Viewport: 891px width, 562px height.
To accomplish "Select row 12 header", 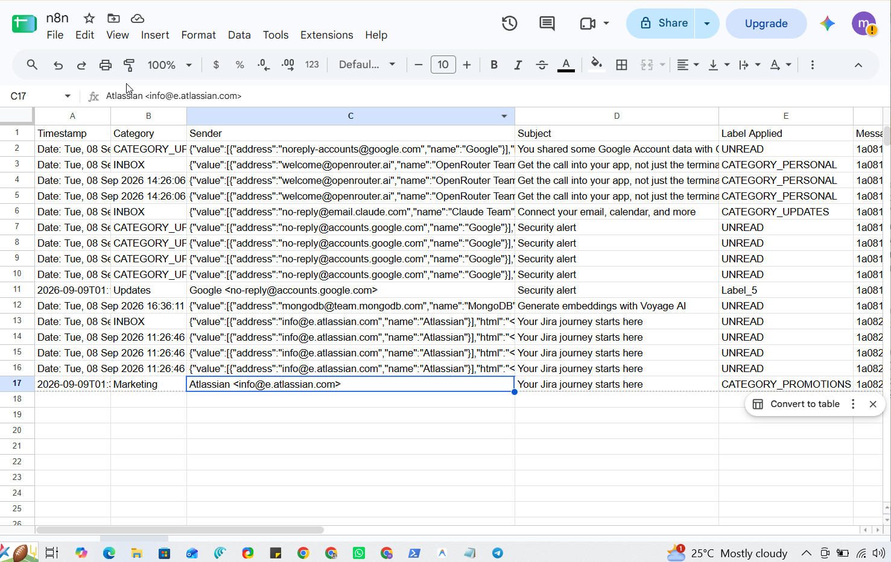I will pos(17,306).
